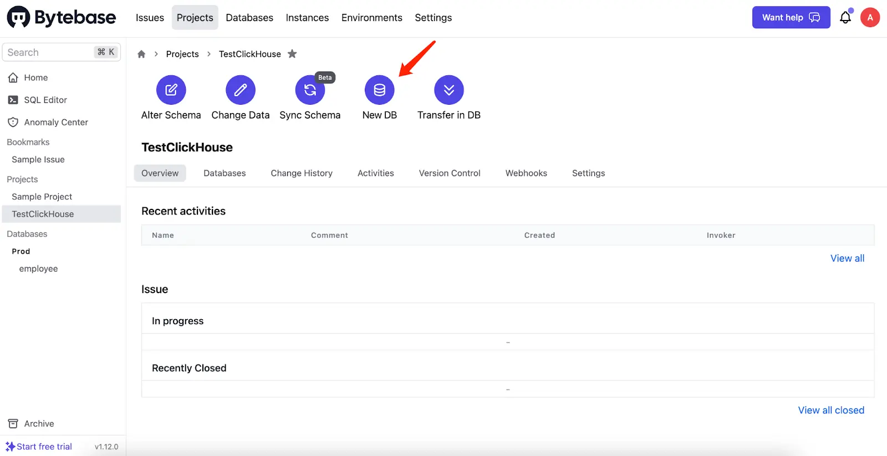Viewport: 887px width, 456px height.
Task: Click the Invoker column header
Action: point(721,235)
